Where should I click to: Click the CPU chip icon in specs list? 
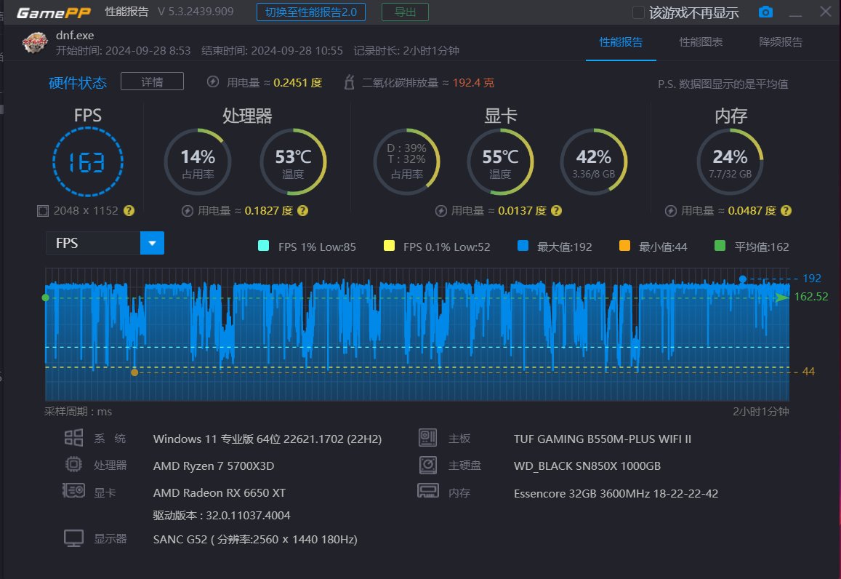tap(73, 464)
